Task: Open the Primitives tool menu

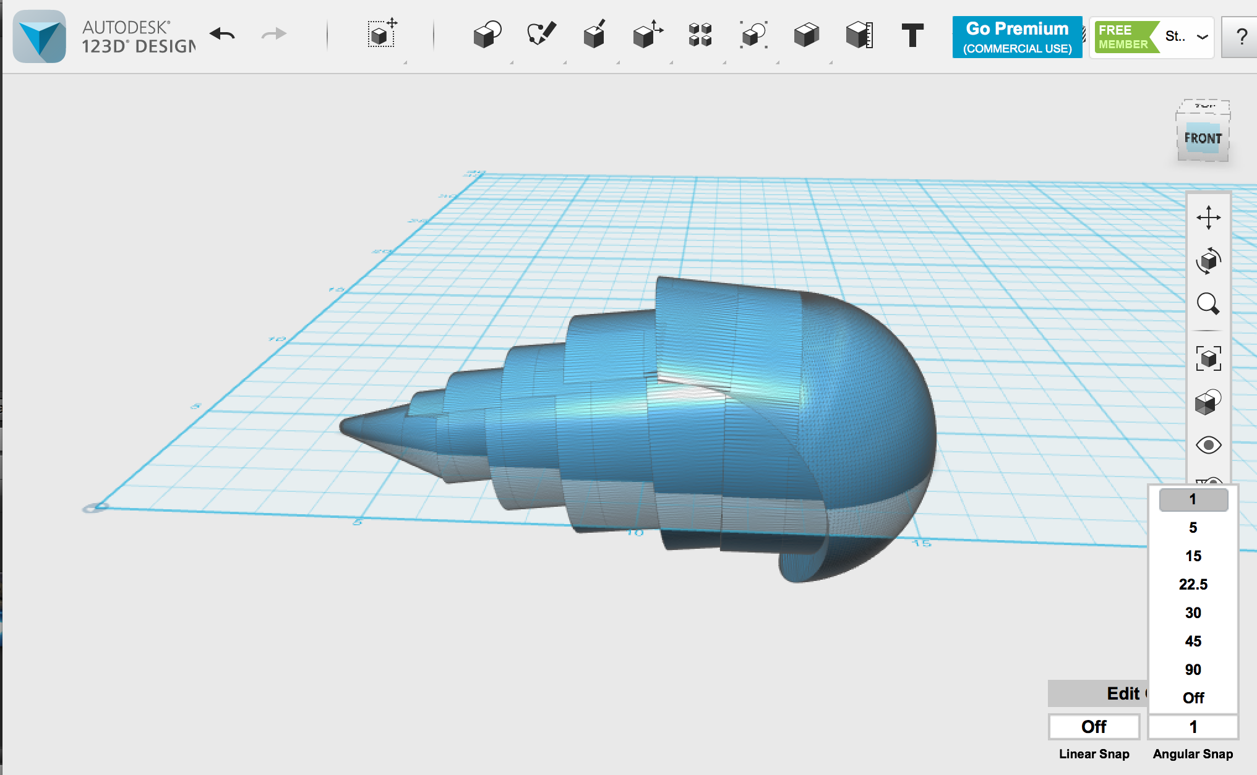Action: pos(487,35)
